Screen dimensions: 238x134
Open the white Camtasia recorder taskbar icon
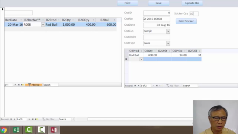[x=41, y=130]
